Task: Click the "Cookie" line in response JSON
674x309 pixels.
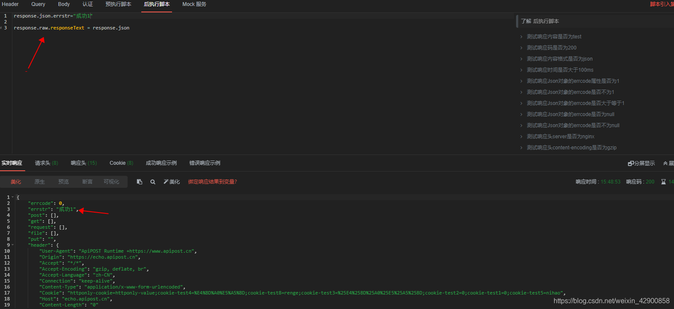Action: click(302, 293)
